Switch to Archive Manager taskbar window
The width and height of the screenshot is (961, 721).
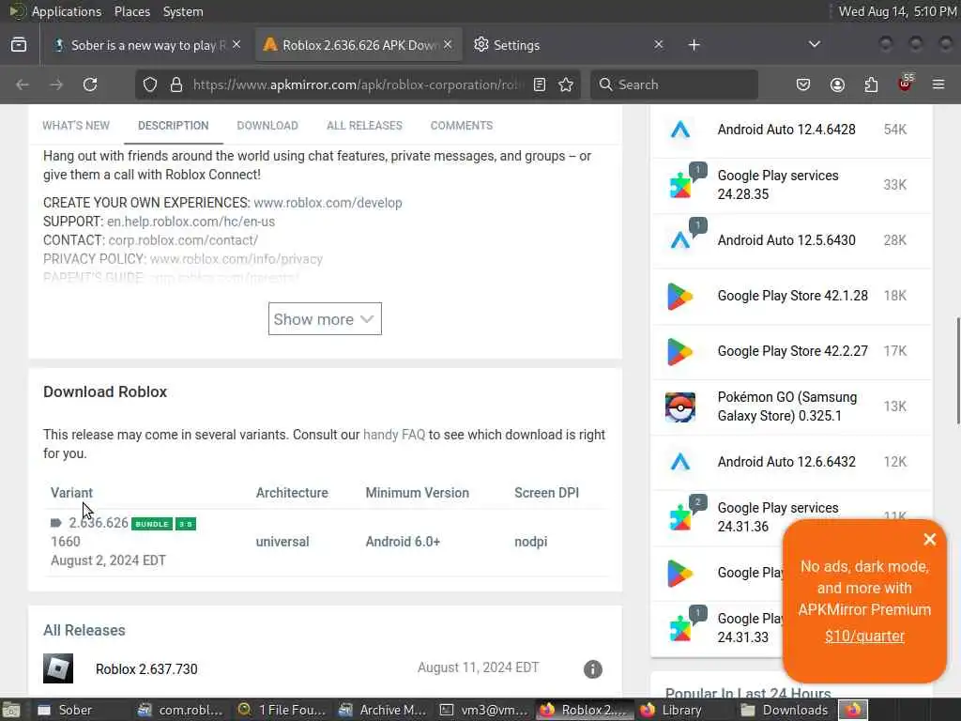383,710
